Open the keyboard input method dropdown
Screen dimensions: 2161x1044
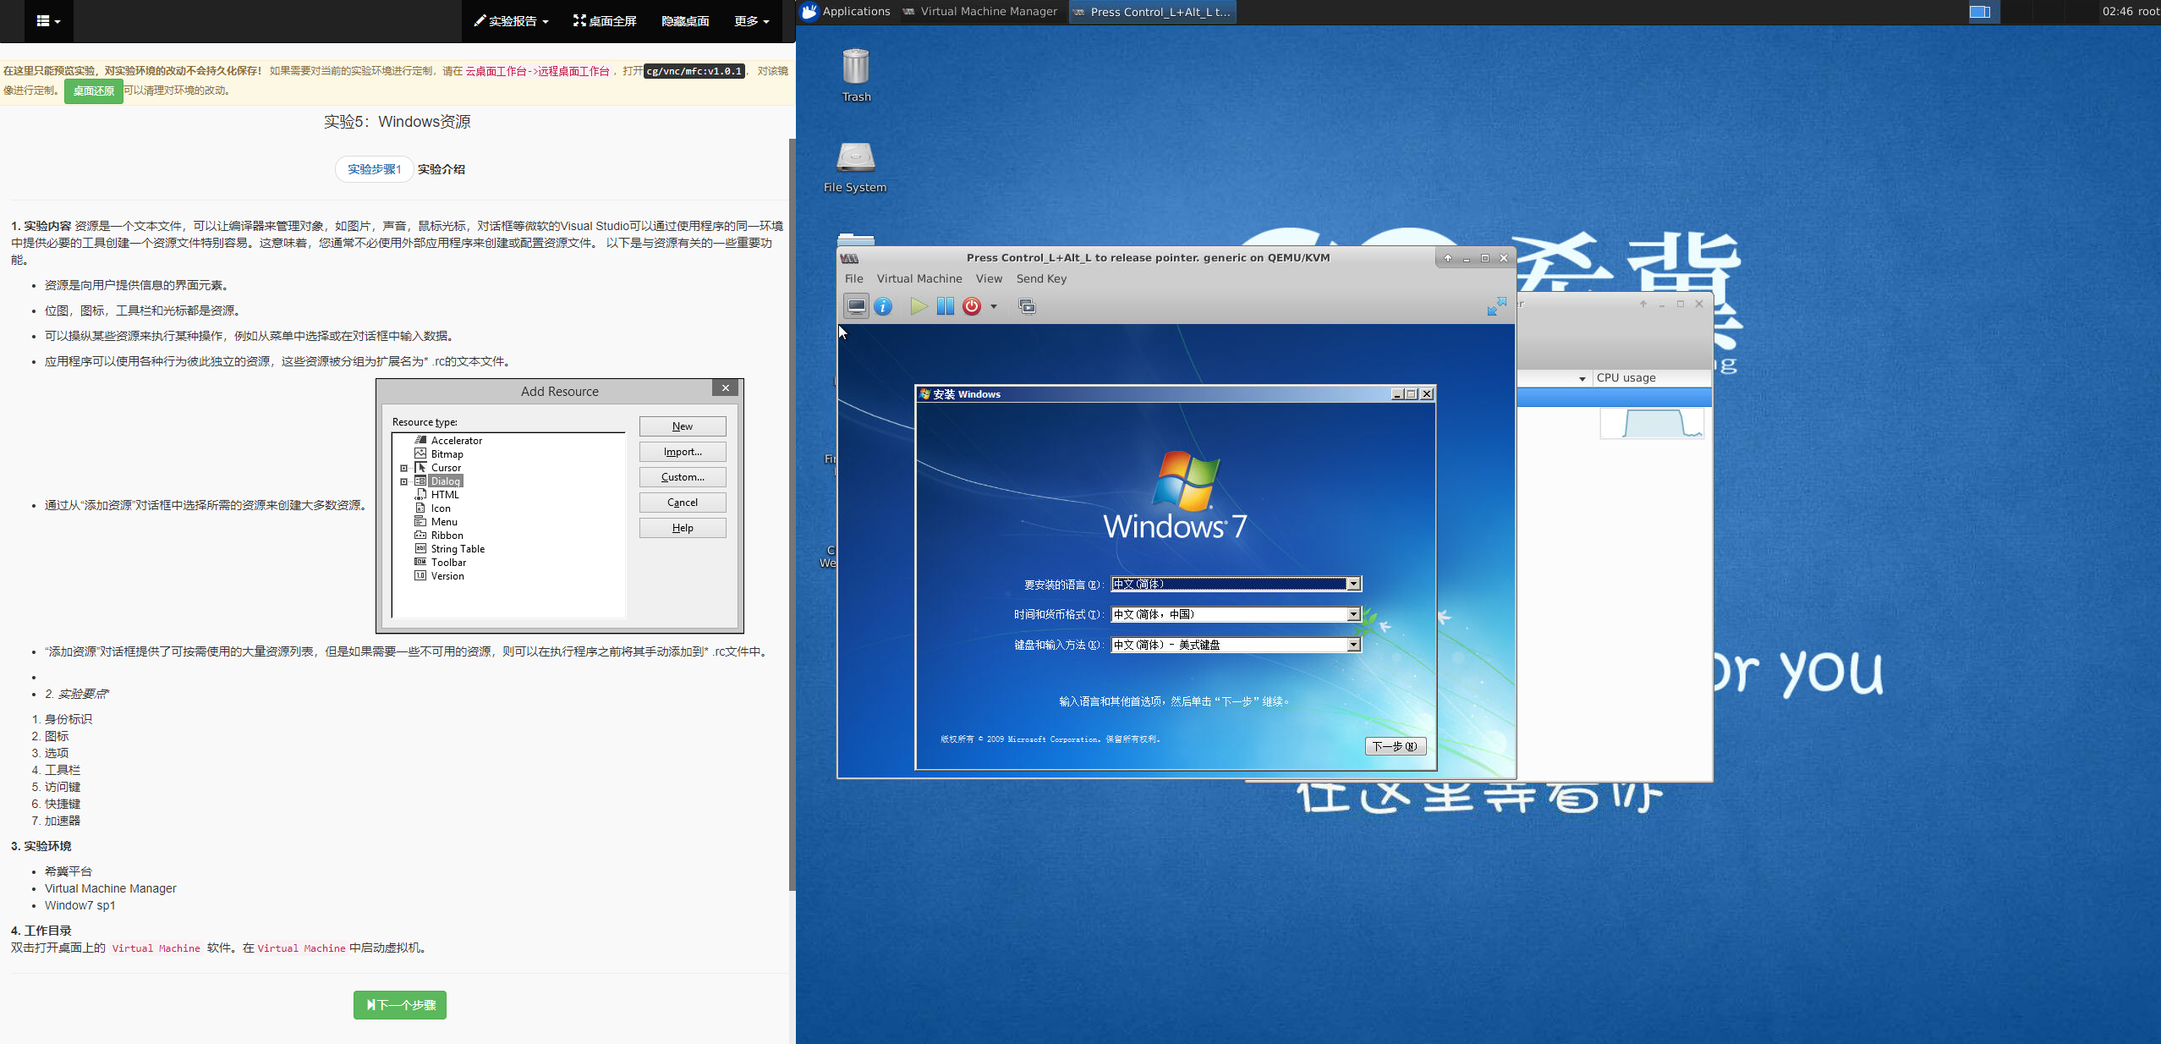[x=1353, y=645]
